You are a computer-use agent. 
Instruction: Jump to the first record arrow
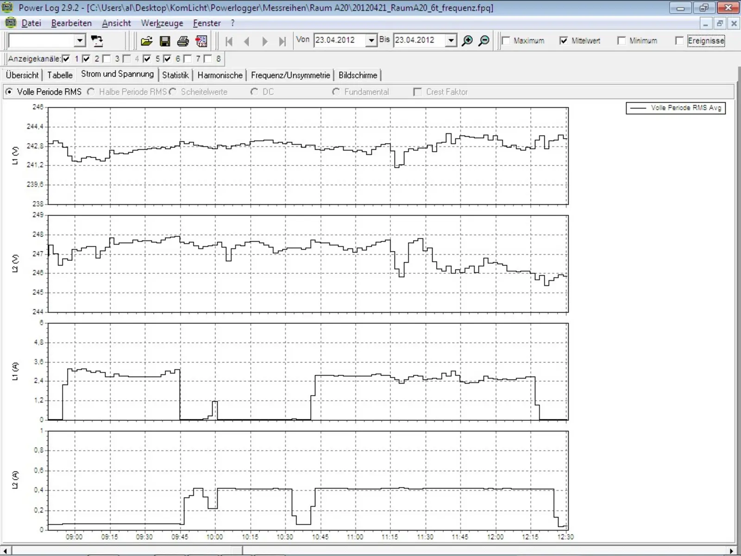[x=229, y=41]
